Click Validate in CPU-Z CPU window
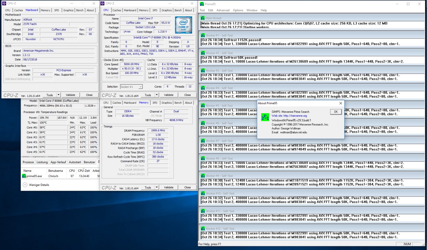Screen dimensions: 427x250 169,95
